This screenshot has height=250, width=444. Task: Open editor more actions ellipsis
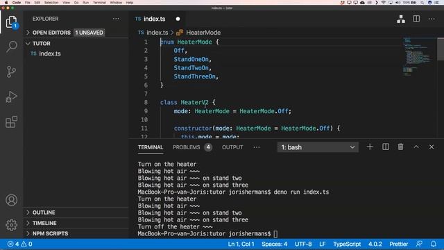point(432,19)
